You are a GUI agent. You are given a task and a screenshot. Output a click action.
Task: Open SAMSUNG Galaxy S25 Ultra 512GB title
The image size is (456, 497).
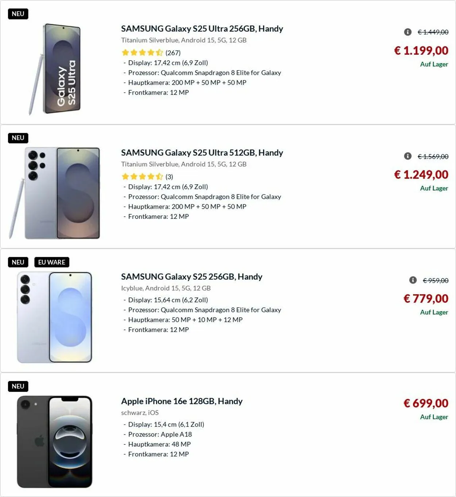(x=202, y=153)
